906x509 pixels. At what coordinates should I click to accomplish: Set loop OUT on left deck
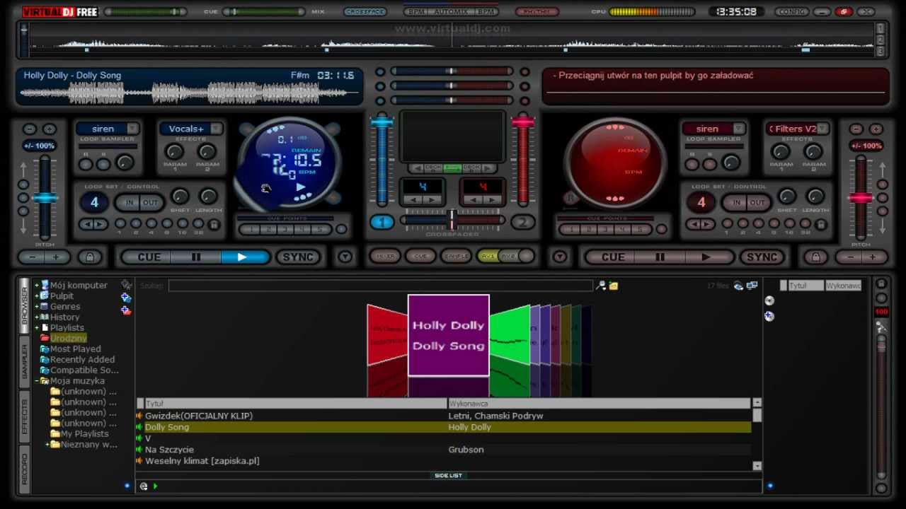[x=151, y=202]
